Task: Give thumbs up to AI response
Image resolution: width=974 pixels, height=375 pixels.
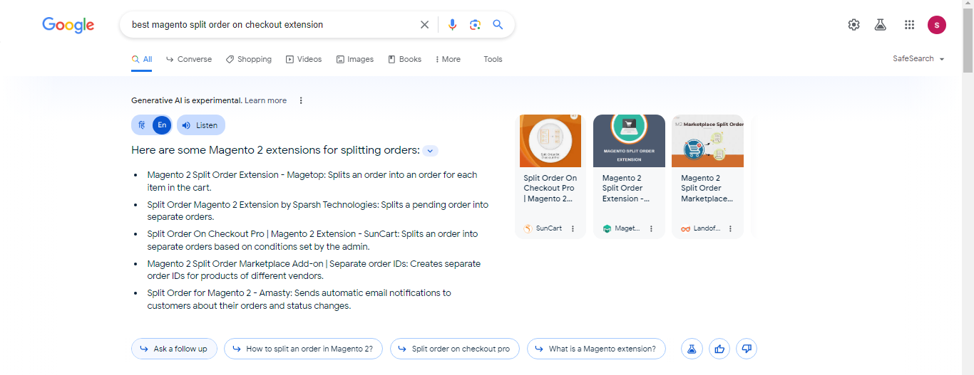Action: pyautogui.click(x=719, y=349)
